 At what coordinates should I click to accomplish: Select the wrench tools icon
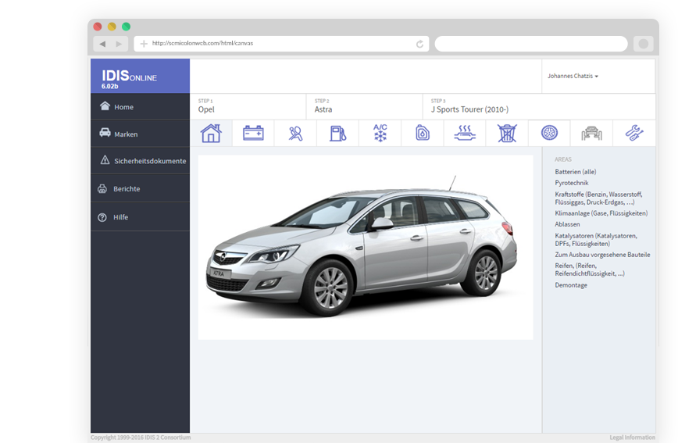point(634,133)
